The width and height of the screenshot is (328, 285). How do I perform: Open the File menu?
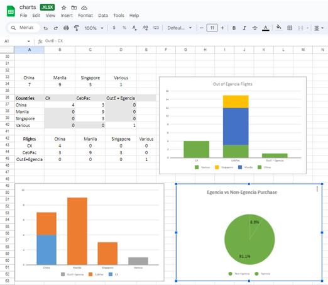tap(23, 16)
